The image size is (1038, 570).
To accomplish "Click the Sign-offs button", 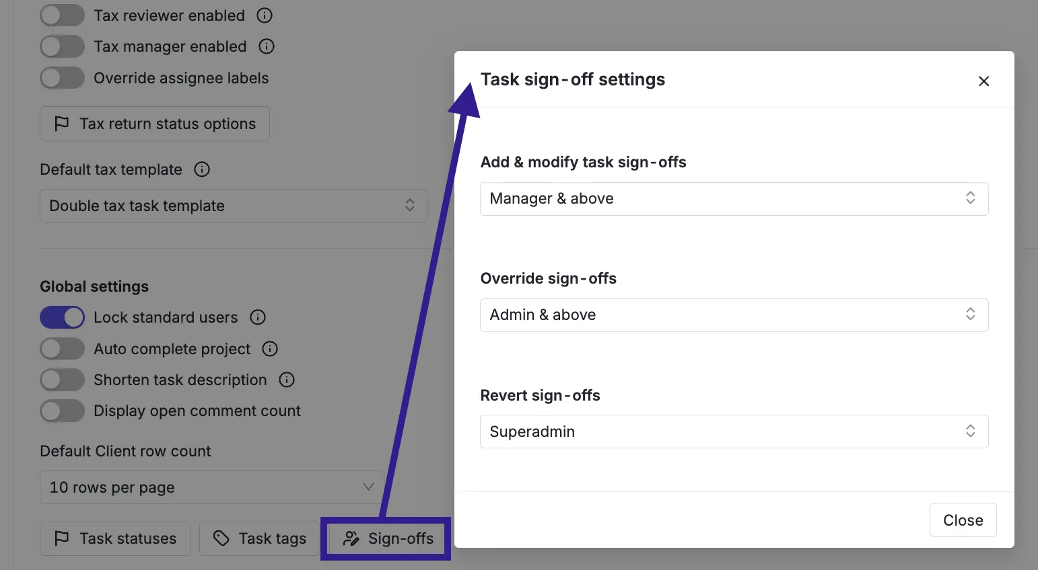I will [387, 538].
